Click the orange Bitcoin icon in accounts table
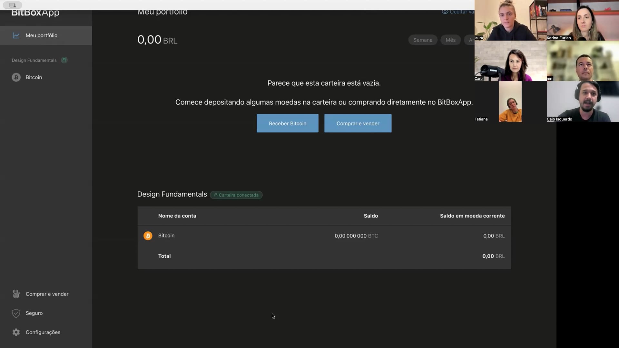Viewport: 619px width, 348px height. [148, 236]
